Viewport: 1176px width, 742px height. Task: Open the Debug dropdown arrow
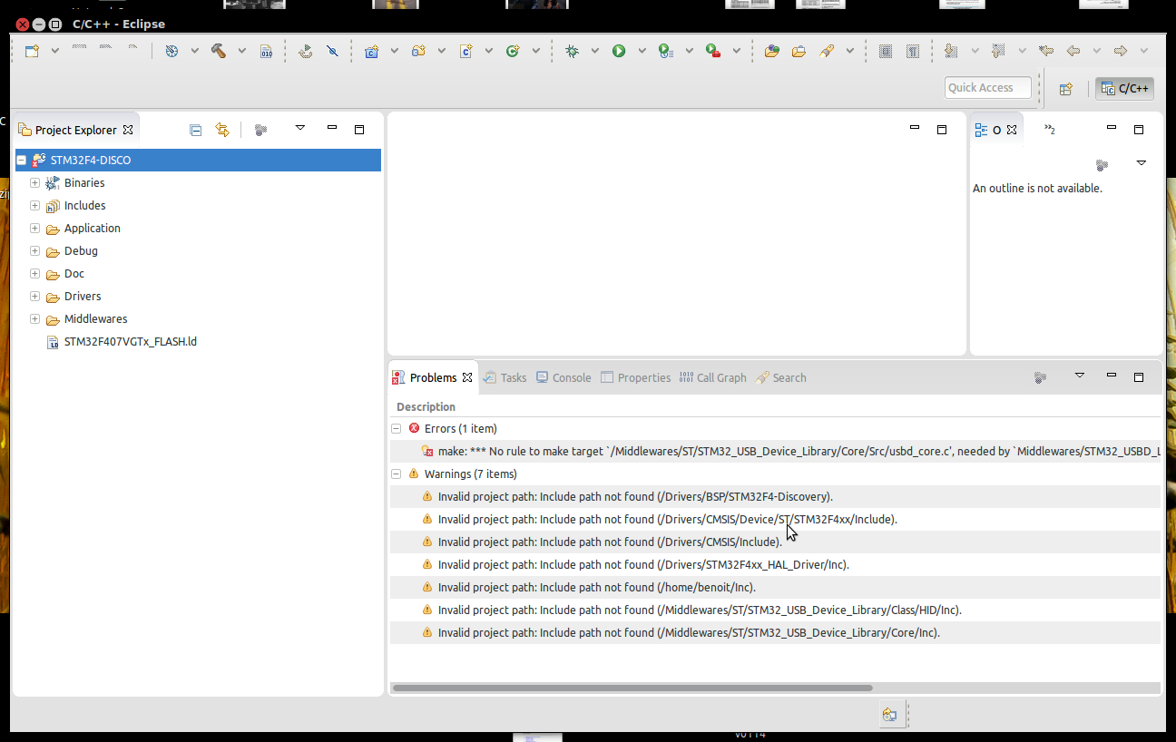point(594,51)
